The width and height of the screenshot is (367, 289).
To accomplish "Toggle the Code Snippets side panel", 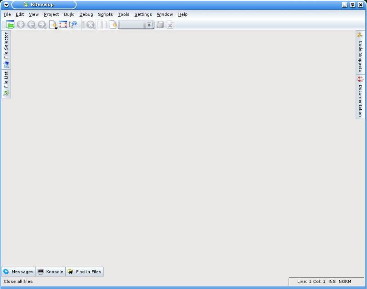I will pos(360,53).
